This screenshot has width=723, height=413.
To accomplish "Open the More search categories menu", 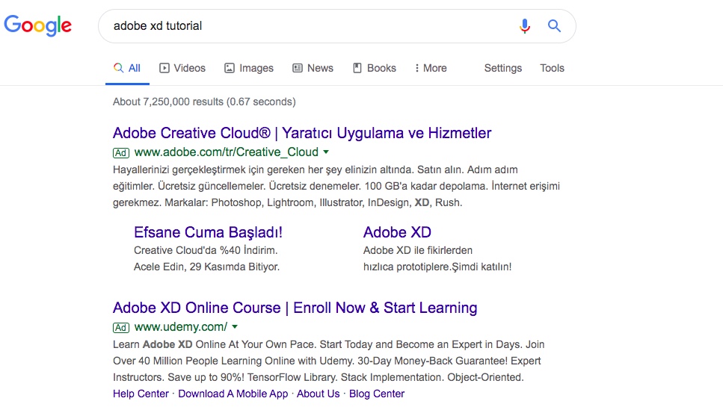I will click(x=431, y=68).
